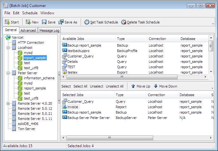
Task: Click the HTTP Connection server icon
Action: click(14, 43)
